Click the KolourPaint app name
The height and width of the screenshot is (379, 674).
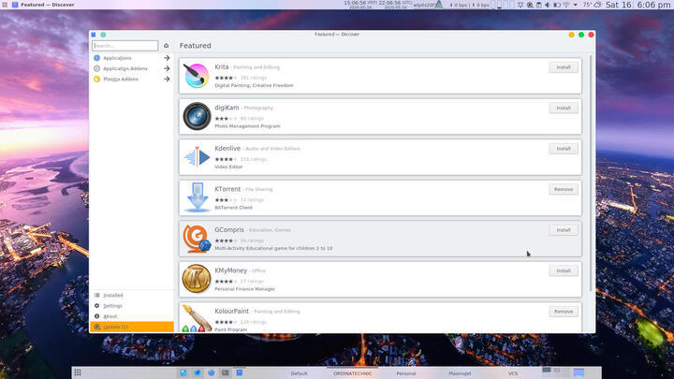[232, 311]
